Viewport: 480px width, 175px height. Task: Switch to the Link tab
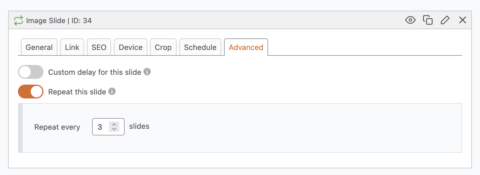(72, 47)
